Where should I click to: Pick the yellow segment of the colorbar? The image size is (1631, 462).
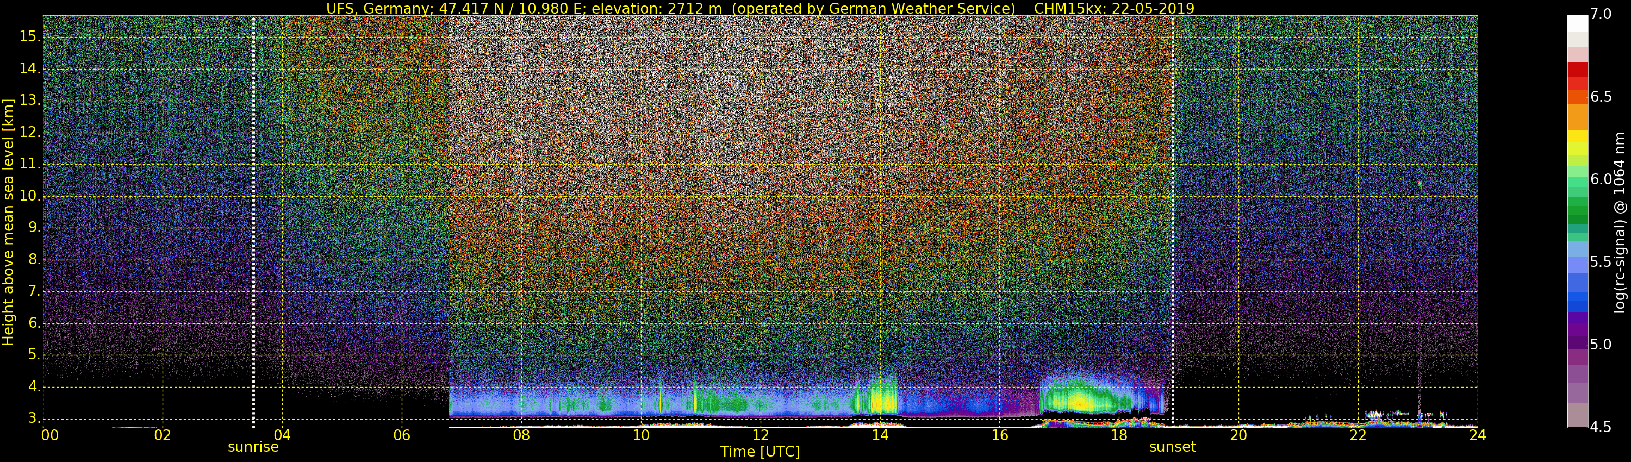click(x=1577, y=137)
